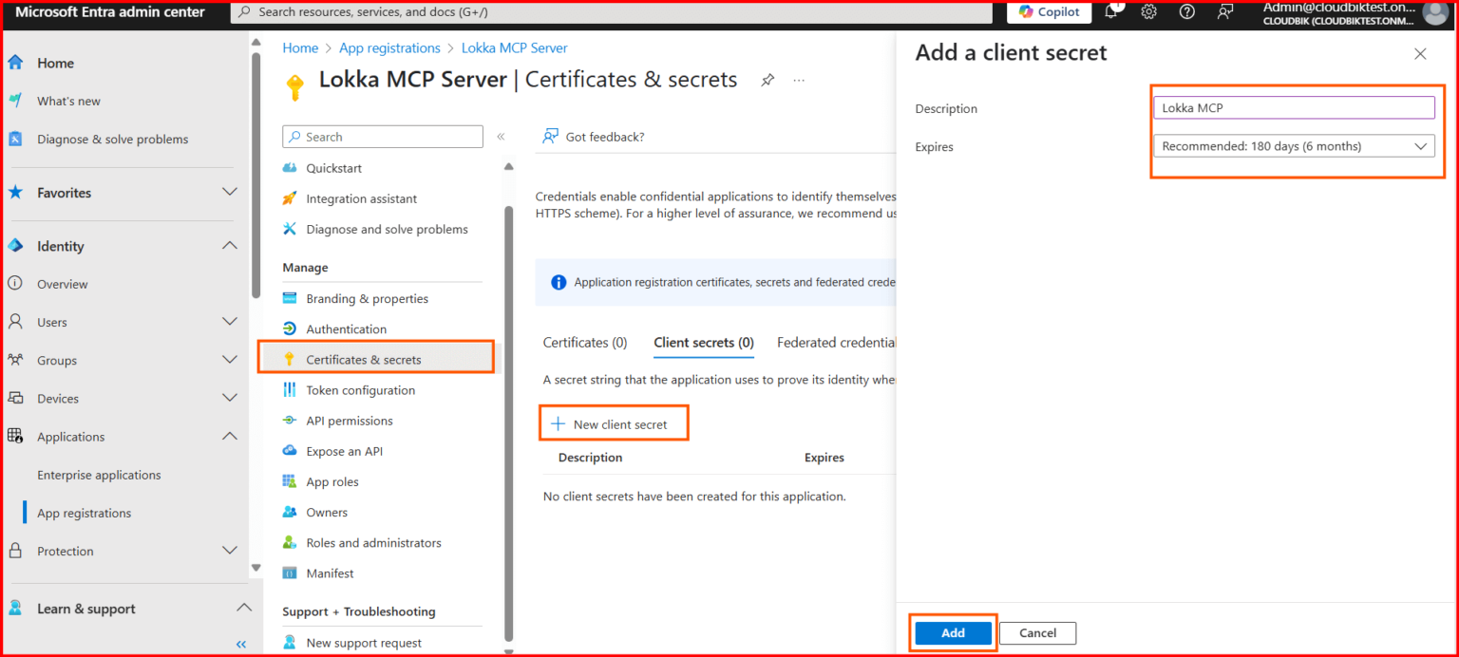This screenshot has width=1459, height=657.
Task: Open the feedback icon in the top bar
Action: [1223, 12]
